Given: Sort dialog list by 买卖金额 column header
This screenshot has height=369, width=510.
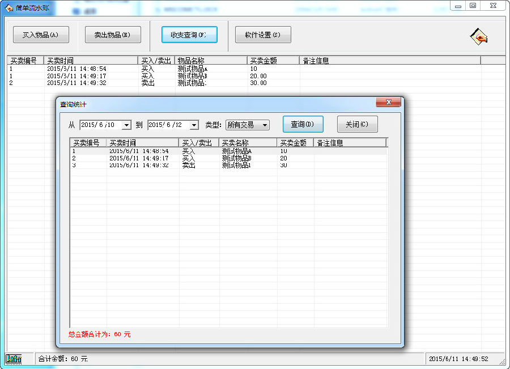Looking at the screenshot, I should tap(295, 143).
